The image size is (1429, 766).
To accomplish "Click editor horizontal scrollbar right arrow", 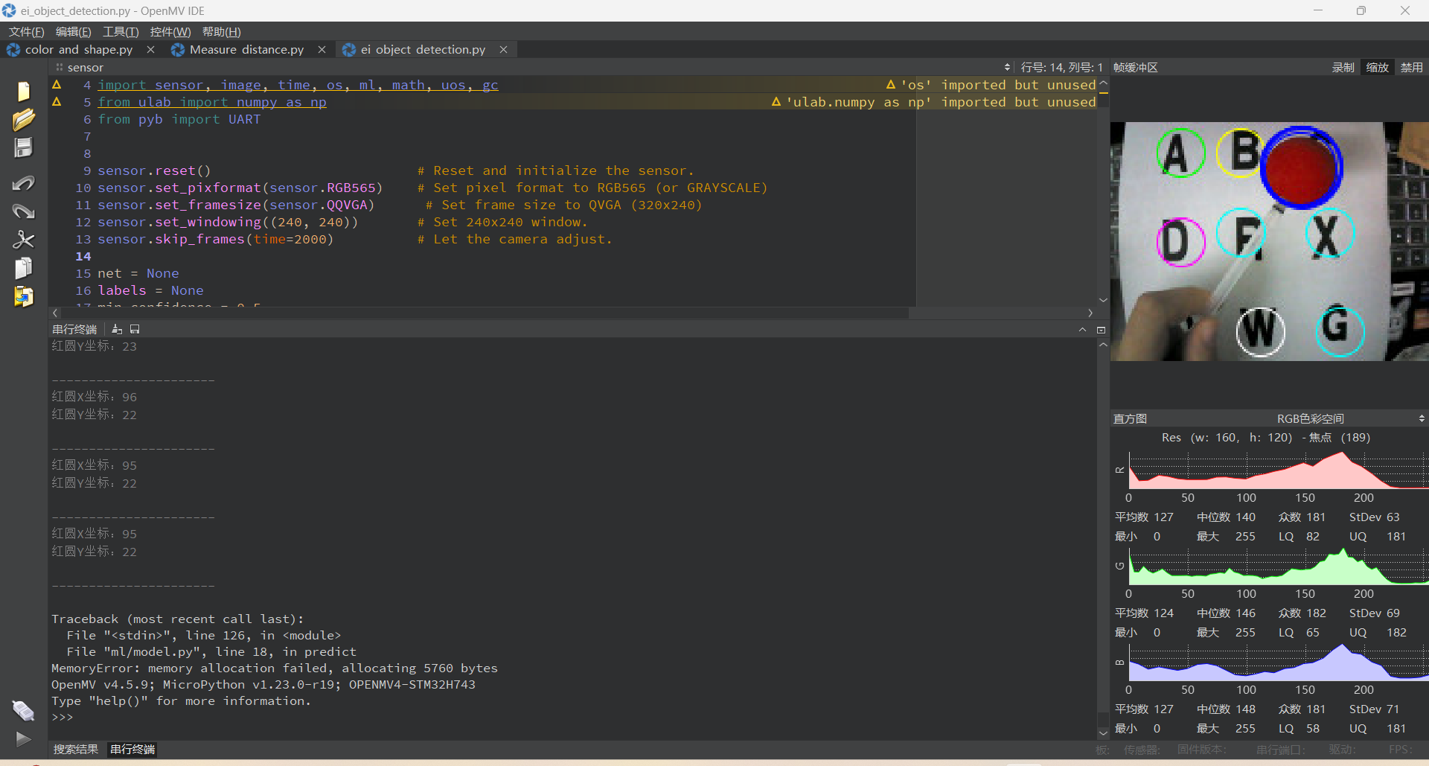I will tap(1090, 313).
